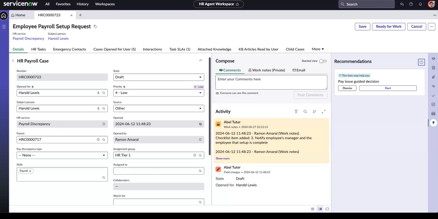Open the chat icon in top bar

coord(402,4)
